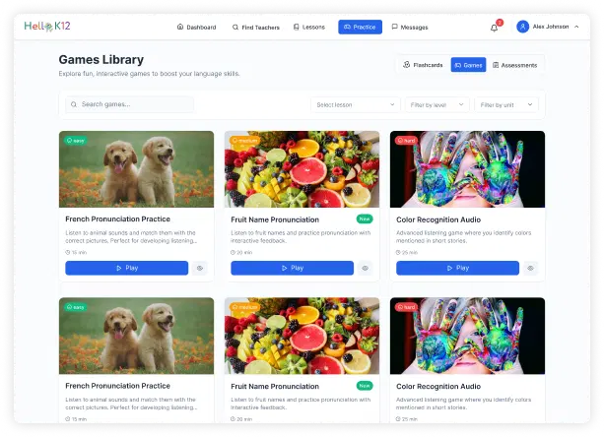This screenshot has width=604, height=437.
Task: Click puppies thumbnail in second row
Action: [x=136, y=336]
